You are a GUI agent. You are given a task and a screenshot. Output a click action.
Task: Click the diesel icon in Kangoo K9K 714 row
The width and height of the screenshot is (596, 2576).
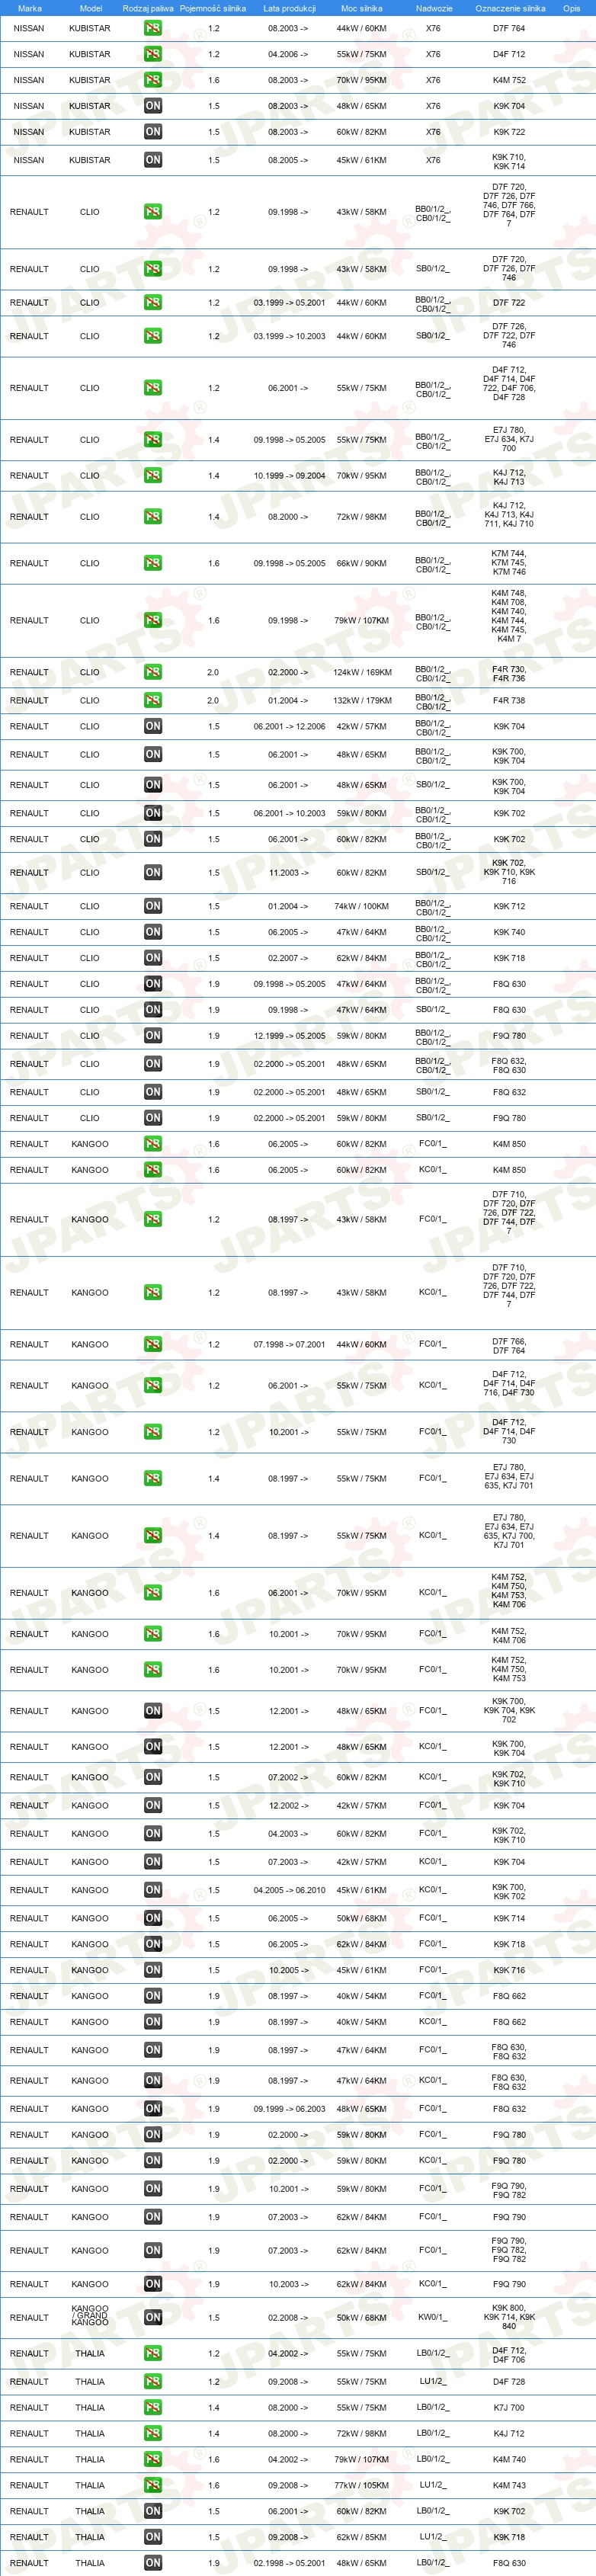tap(153, 1918)
